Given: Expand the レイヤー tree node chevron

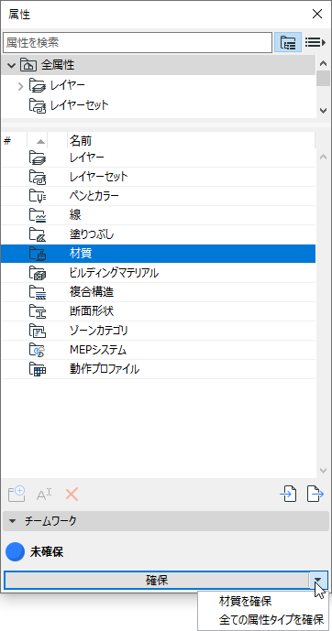Looking at the screenshot, I should pos(21,86).
